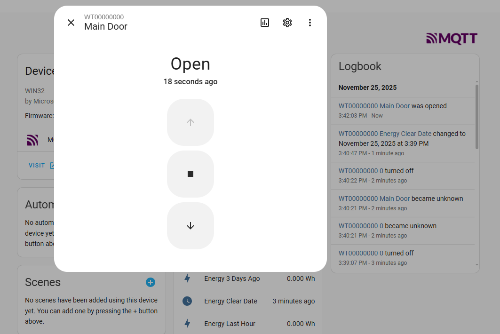This screenshot has width=500, height=334.
Task: Open history chart for Main Door
Action: point(265,23)
